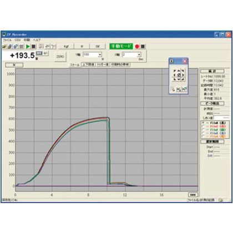Click the pan right arrow in the navigation palette
The width and height of the screenshot is (233, 233).
point(183,75)
